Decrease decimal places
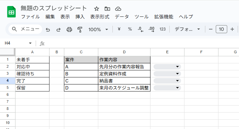Screen dimensions: 239x129 pyautogui.click(x=140, y=29)
